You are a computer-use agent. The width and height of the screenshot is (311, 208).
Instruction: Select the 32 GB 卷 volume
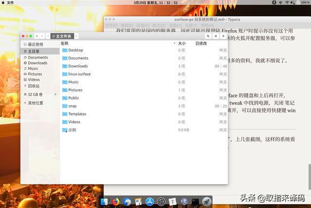coord(35,95)
